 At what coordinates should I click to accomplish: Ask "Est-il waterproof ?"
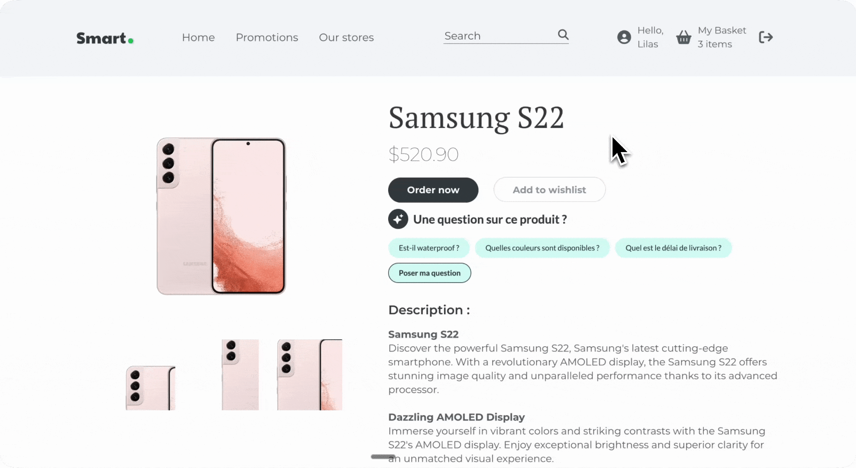click(429, 248)
